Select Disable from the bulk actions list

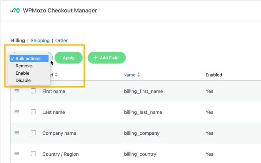point(23,80)
